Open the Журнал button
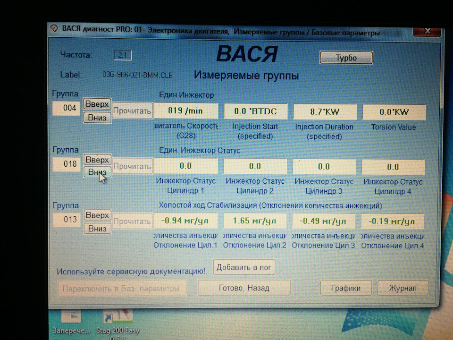 [403, 288]
